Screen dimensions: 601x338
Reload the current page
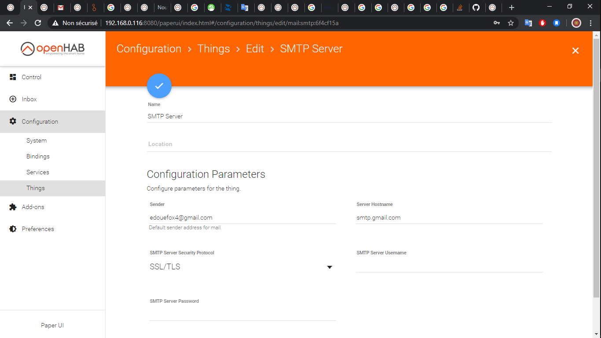pos(38,23)
